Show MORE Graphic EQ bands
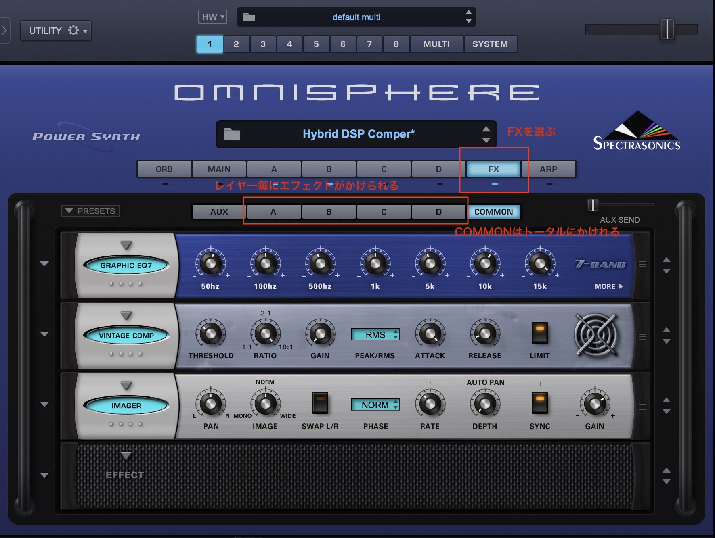 (x=609, y=286)
